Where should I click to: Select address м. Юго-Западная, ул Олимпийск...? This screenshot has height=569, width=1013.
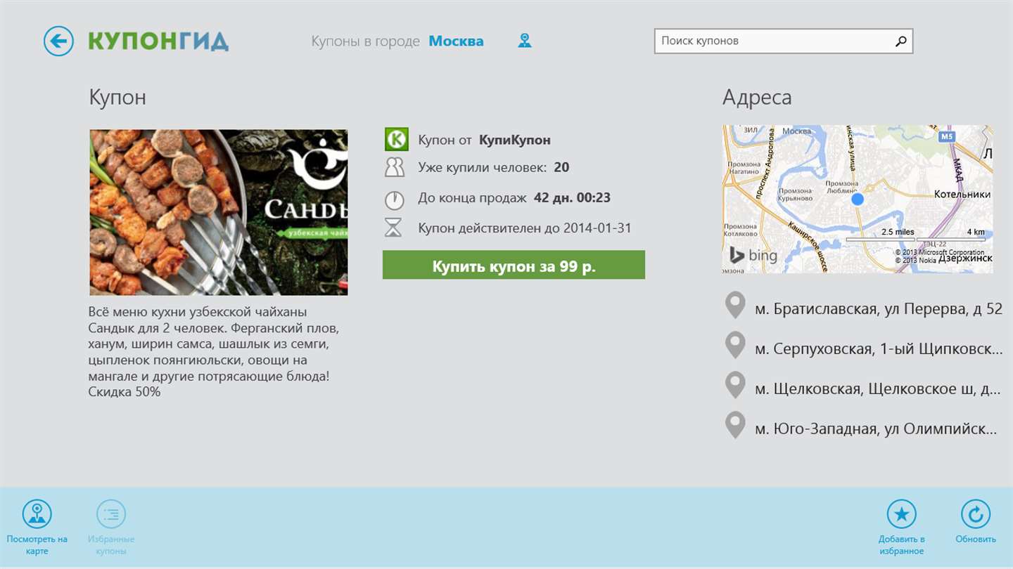876,429
